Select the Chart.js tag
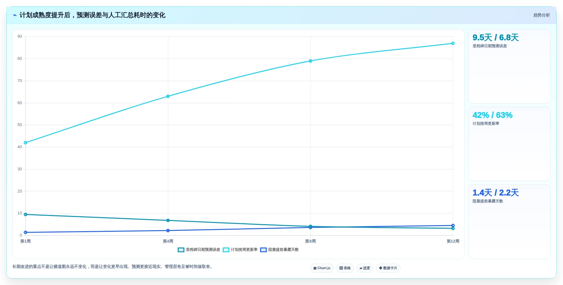563x285 pixels. point(322,268)
